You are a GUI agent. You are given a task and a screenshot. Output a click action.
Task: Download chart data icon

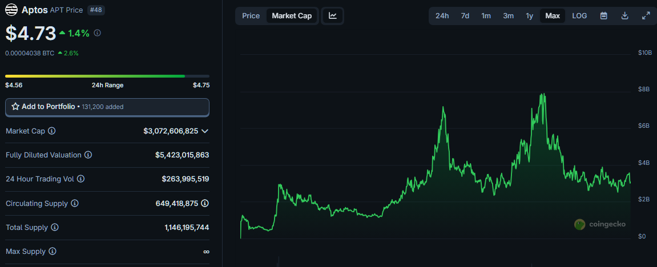point(624,16)
